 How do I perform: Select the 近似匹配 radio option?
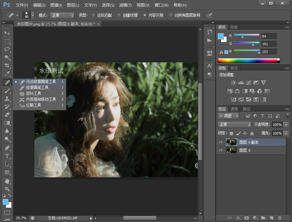[x=93, y=15]
